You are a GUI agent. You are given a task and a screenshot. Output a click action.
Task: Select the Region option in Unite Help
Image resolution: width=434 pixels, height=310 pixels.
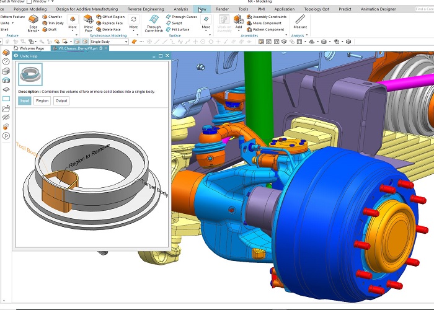tap(42, 100)
